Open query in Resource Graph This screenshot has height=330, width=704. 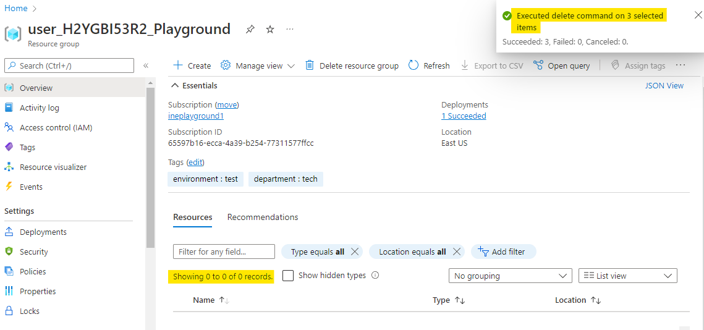561,66
